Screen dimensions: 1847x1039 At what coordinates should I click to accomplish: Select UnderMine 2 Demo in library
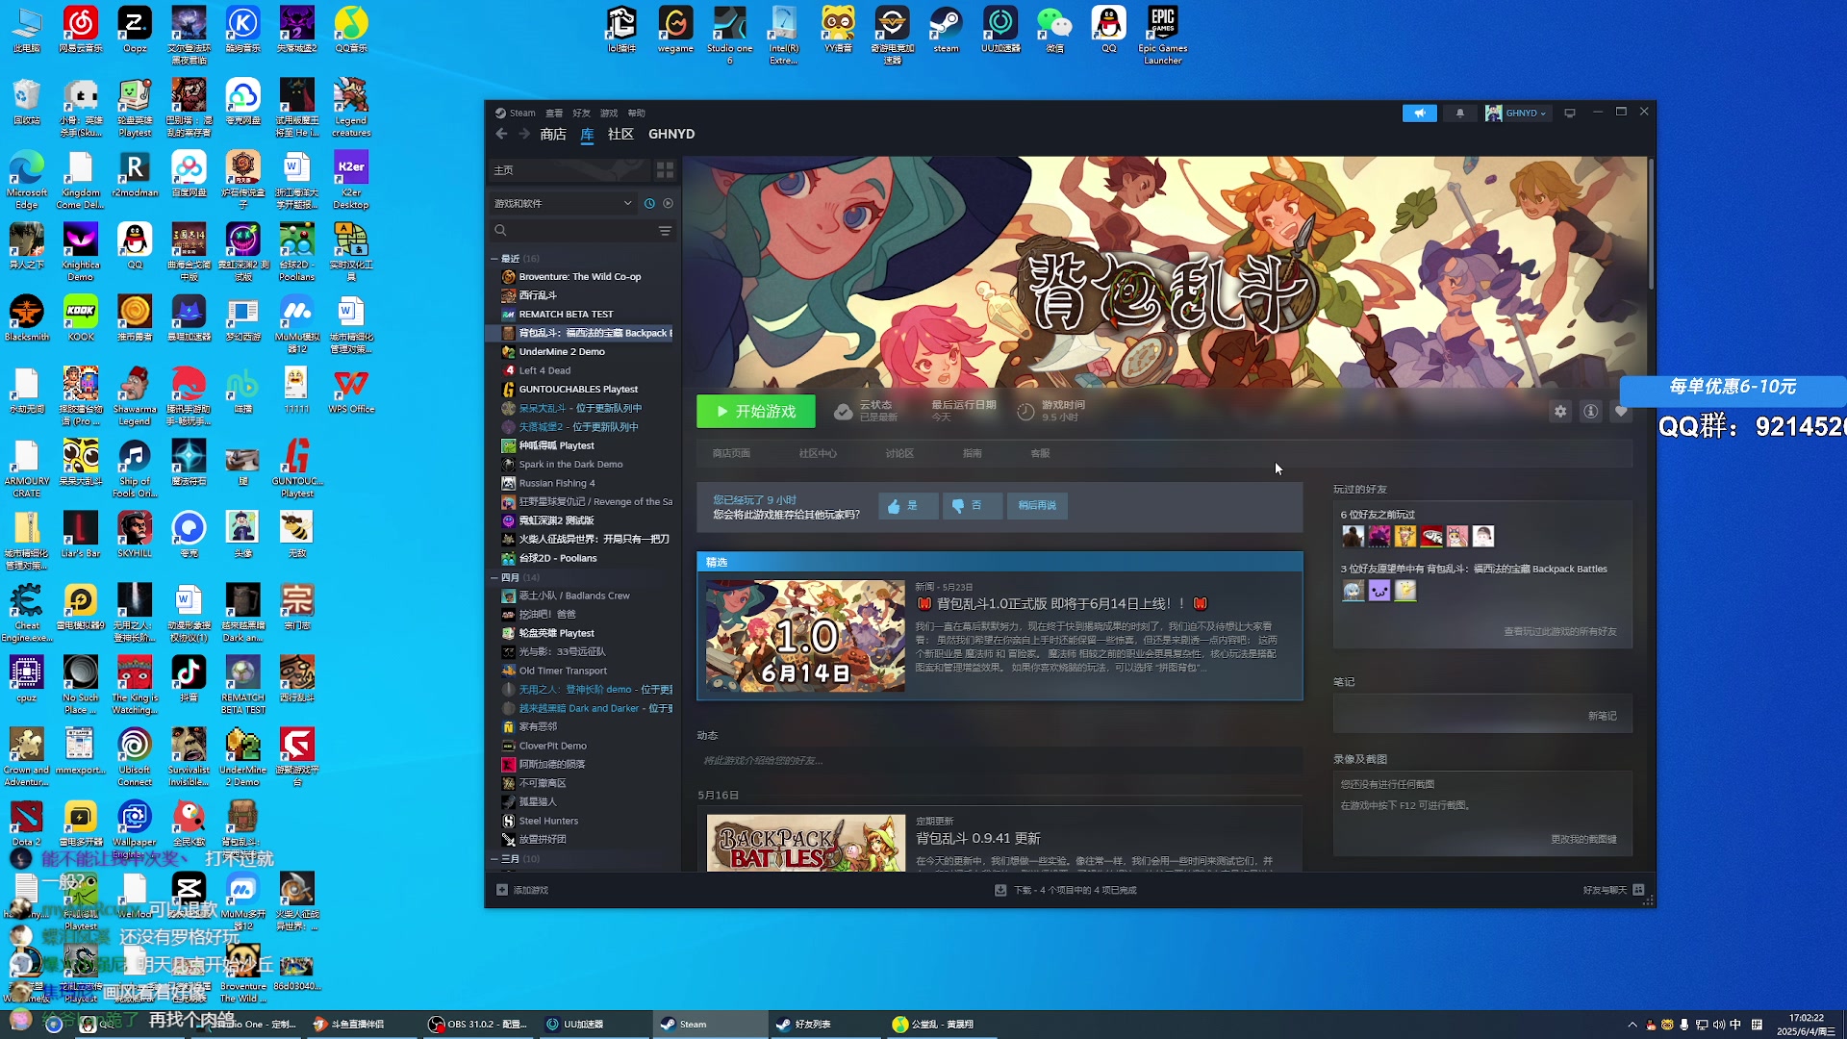coord(562,352)
